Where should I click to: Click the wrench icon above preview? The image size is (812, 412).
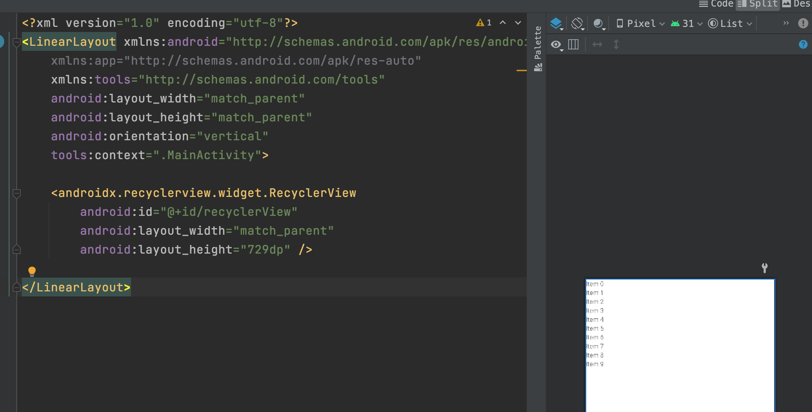click(765, 268)
